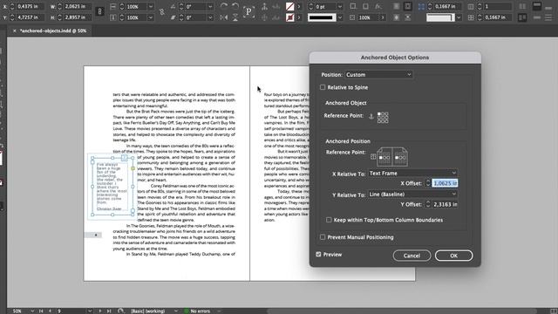Click the fill color swatch in control bar

pyautogui.click(x=290, y=6)
